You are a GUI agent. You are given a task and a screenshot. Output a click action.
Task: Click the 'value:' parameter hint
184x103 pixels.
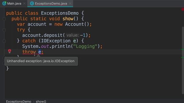72,35
